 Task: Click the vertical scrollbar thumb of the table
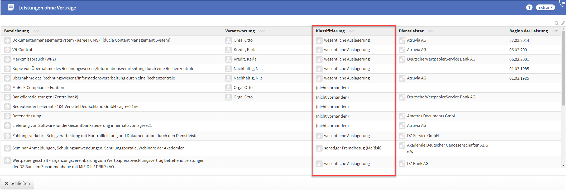click(563, 68)
